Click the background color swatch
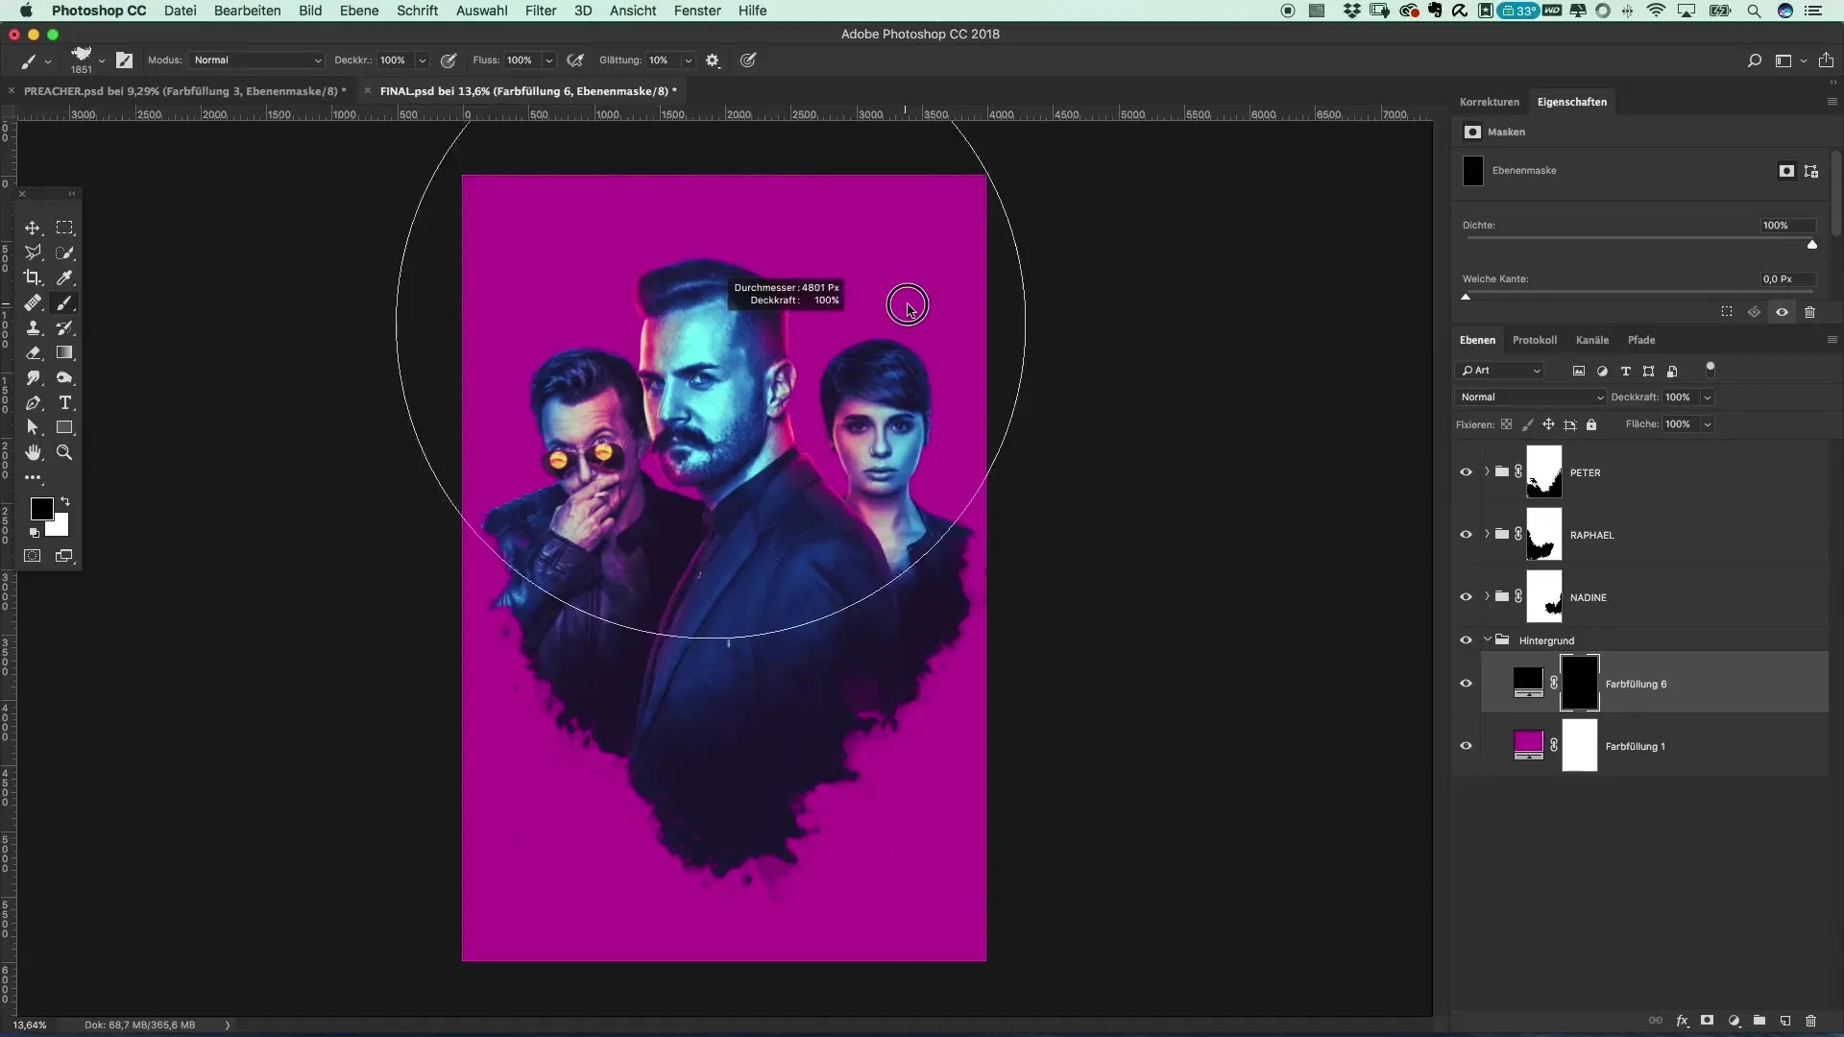 pos(60,526)
